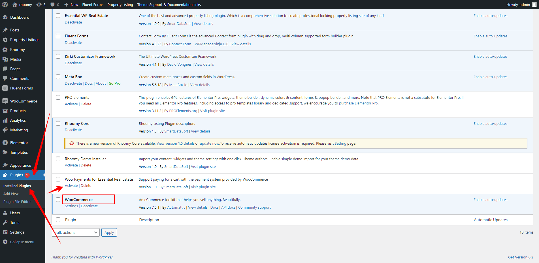This screenshot has width=539, height=263.
Task: Open the comments bubble icon in toolbar
Action: click(x=53, y=4)
